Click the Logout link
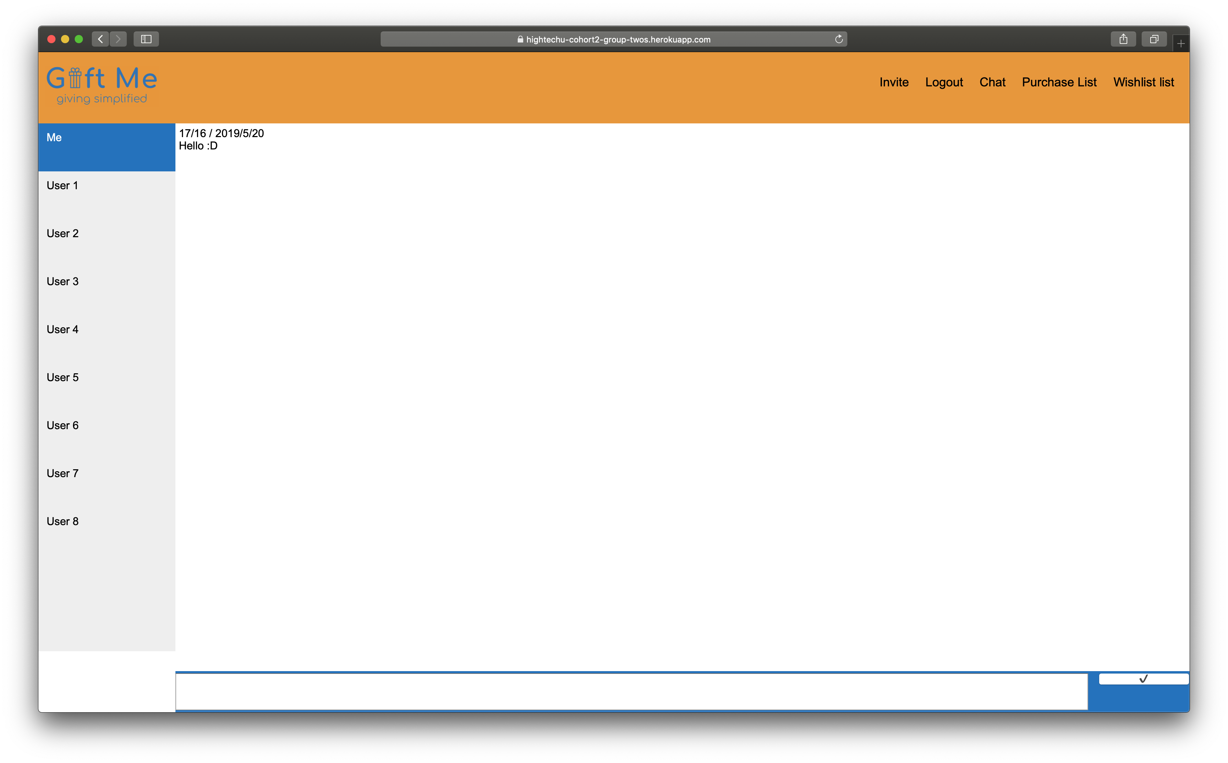 click(944, 82)
